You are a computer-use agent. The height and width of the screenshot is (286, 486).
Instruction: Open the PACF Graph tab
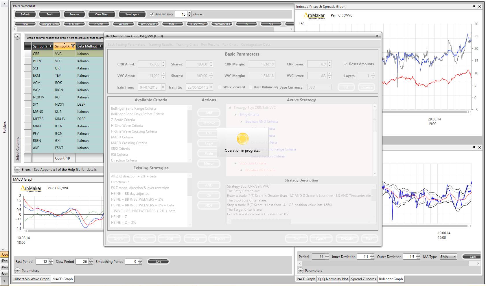306,279
